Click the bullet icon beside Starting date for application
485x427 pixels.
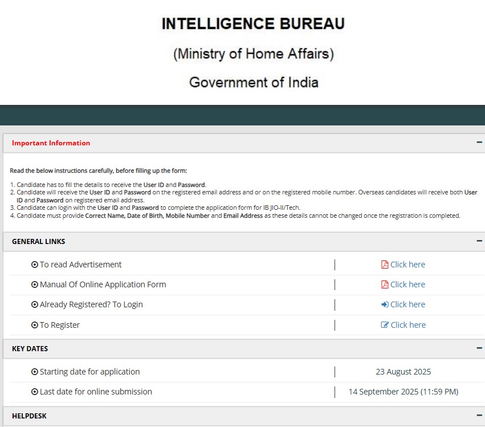35,372
